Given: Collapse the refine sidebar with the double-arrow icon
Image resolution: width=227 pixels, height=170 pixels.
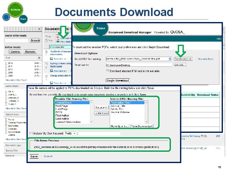Looking at the screenshot, I should 39,29.
